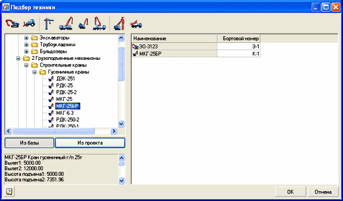The image size is (343, 201).
Task: Select the red dump truck icon
Action: [x=136, y=24]
